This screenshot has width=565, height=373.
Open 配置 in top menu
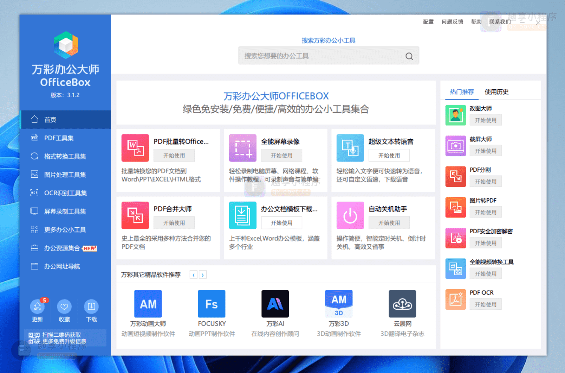click(428, 22)
